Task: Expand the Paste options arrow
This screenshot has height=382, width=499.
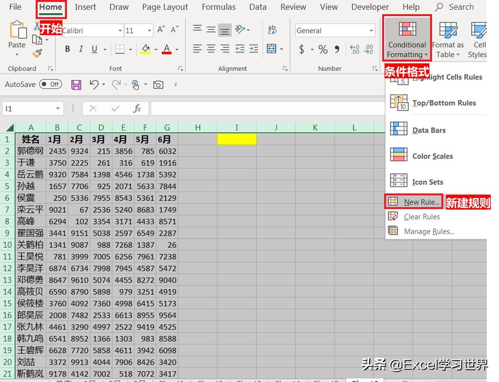Action: point(17,54)
